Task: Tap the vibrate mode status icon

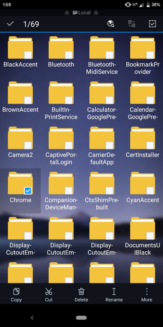Action: click(128, 5)
